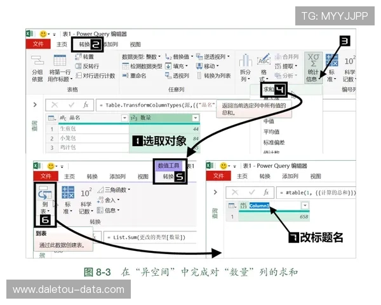
Task: Select 品名 column header
Action: pyautogui.click(x=93, y=118)
